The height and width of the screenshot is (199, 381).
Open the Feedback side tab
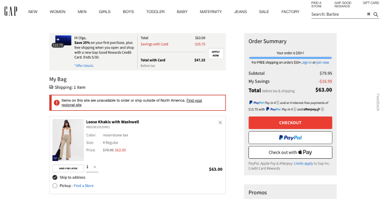(x=378, y=102)
